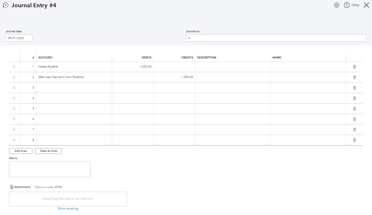Open the Show existing link
Viewport: 372px width, 215px height.
pos(68,209)
